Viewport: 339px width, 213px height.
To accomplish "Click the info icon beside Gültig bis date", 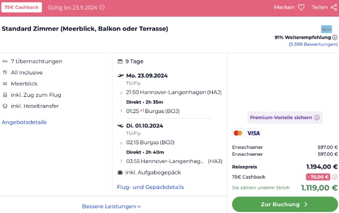I will coord(102,8).
